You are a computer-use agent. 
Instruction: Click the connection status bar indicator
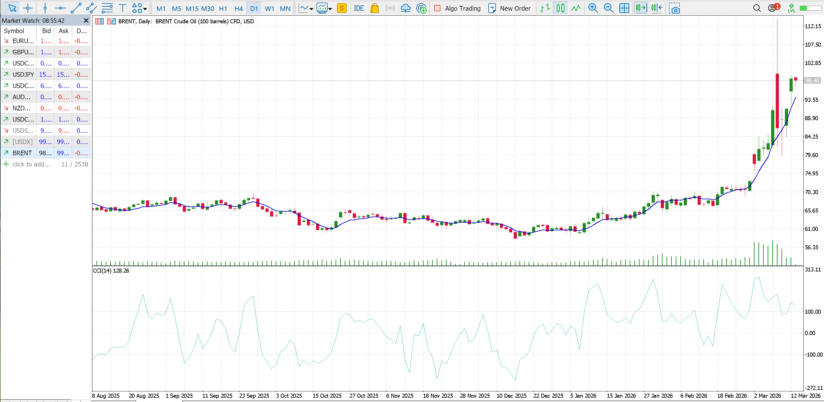tap(810, 8)
